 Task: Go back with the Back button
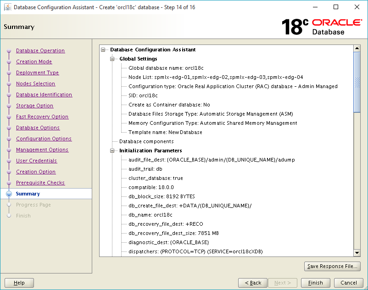click(253, 283)
